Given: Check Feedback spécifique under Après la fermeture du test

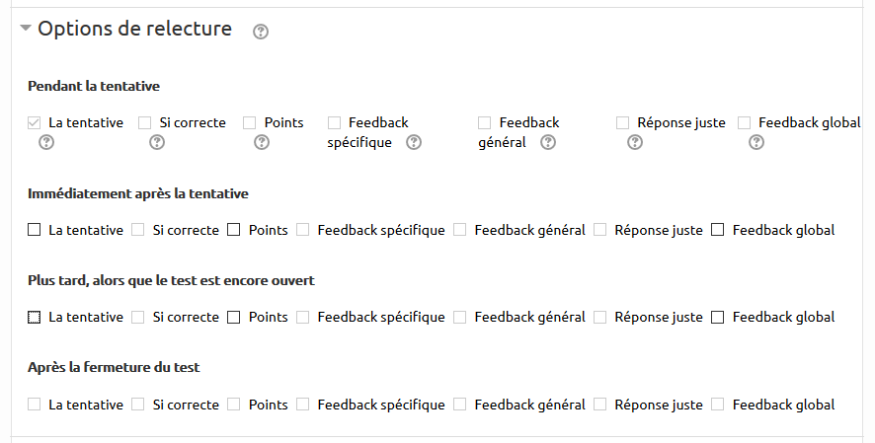Looking at the screenshot, I should coord(303,405).
